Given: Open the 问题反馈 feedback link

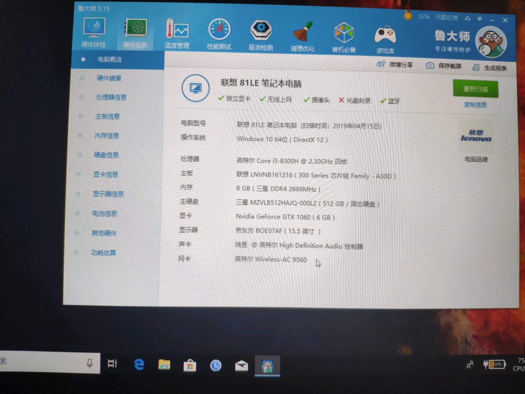Looking at the screenshot, I should (x=446, y=17).
